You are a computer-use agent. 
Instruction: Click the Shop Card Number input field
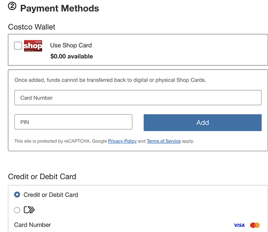pos(138,97)
